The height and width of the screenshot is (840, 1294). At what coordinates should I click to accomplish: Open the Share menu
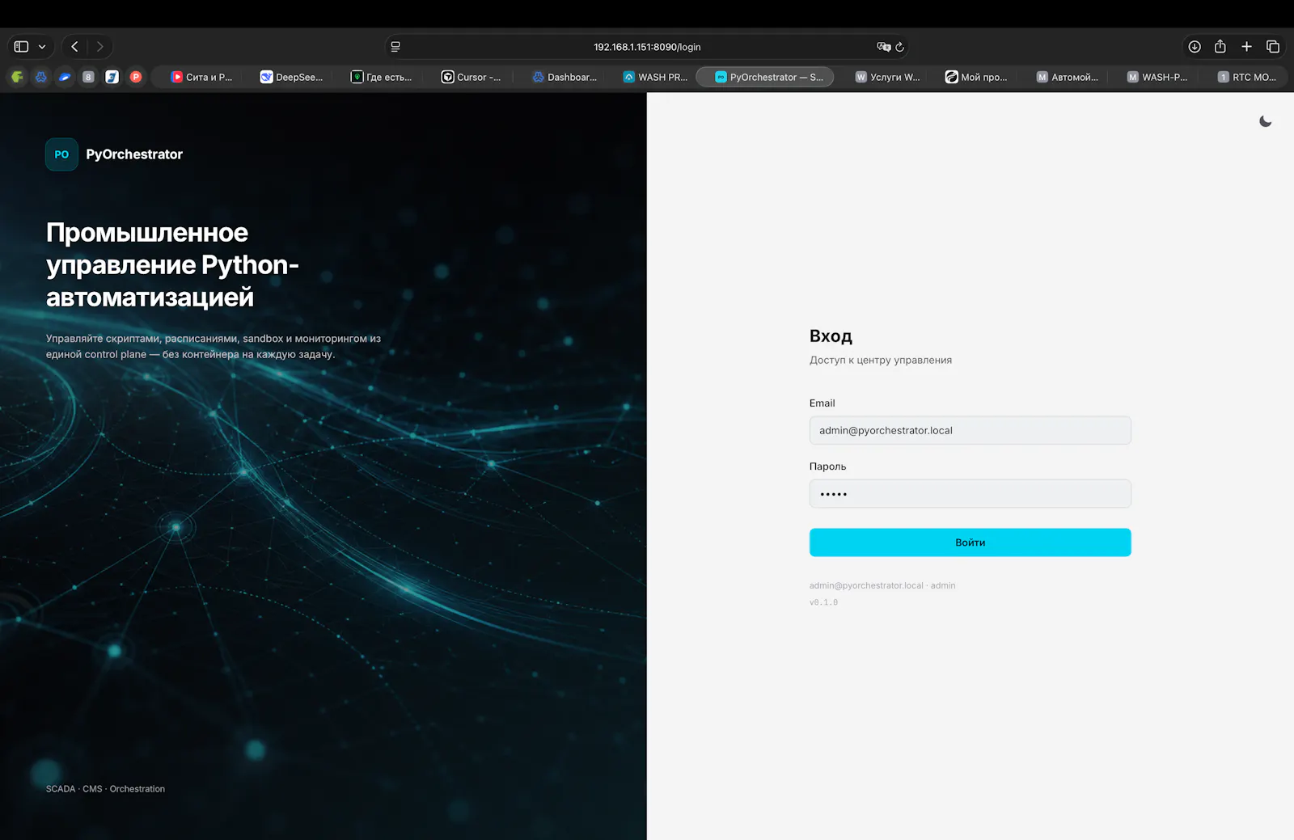pos(1220,47)
